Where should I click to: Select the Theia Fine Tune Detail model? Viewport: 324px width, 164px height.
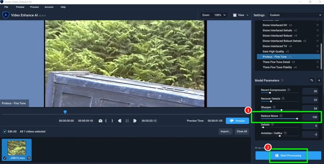pos(288,62)
